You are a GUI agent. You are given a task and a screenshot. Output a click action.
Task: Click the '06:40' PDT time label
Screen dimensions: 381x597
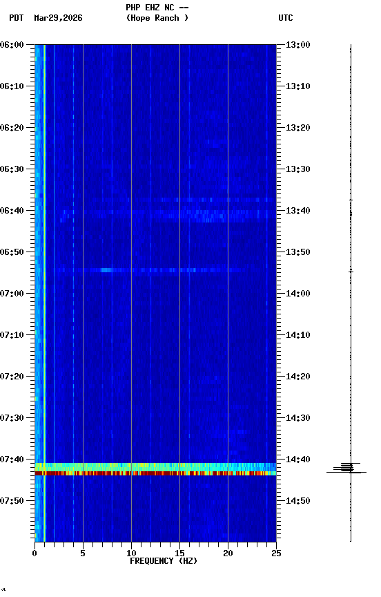[12, 211]
